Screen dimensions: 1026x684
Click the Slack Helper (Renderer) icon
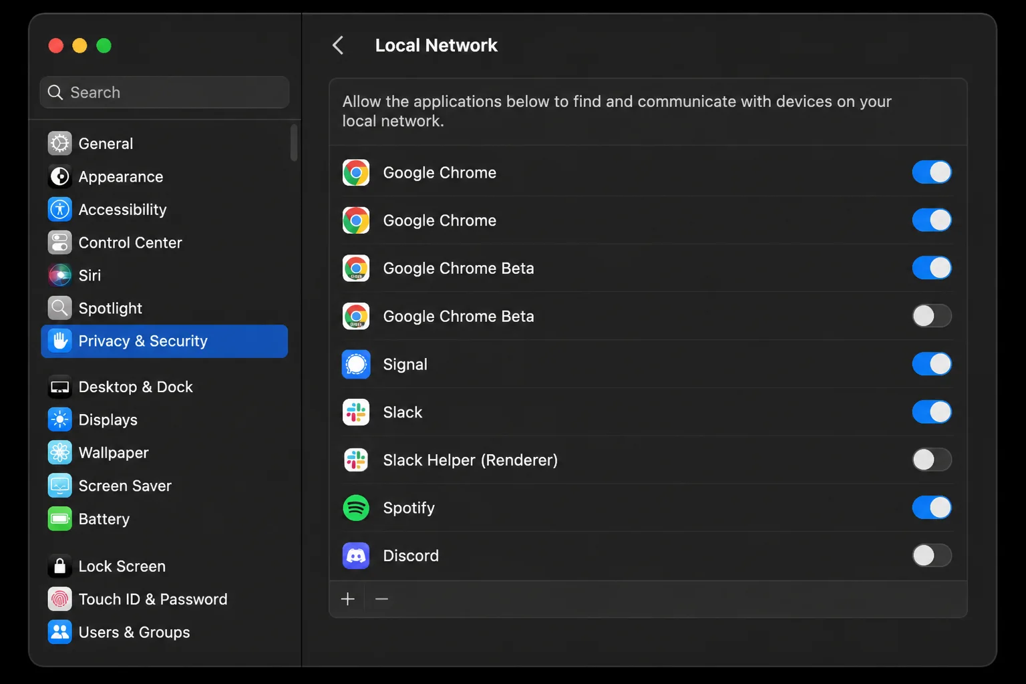(x=356, y=460)
